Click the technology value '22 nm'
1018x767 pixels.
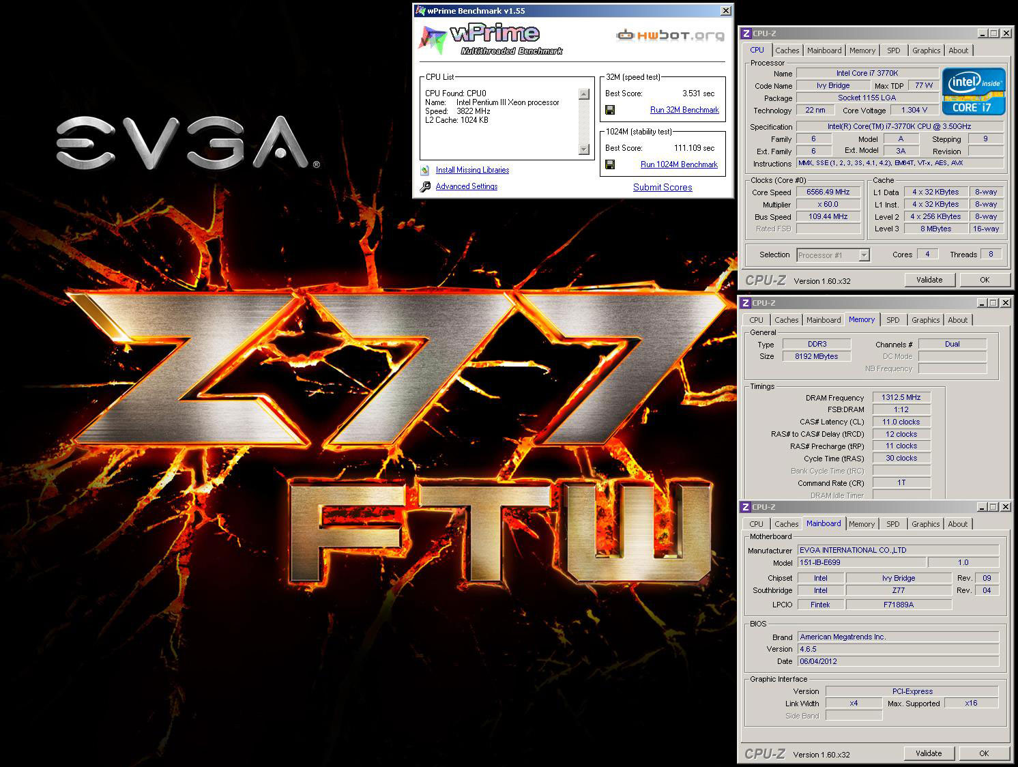click(x=815, y=110)
